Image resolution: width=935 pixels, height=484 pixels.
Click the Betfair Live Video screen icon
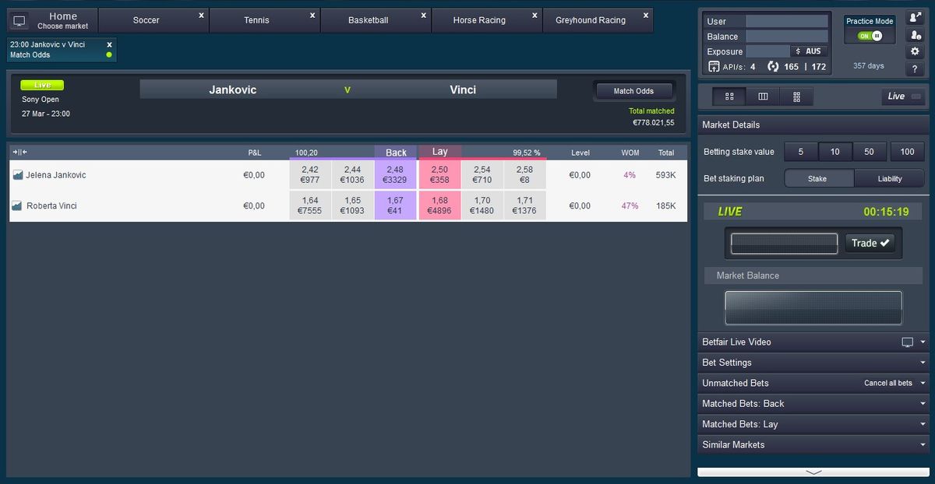tap(907, 342)
